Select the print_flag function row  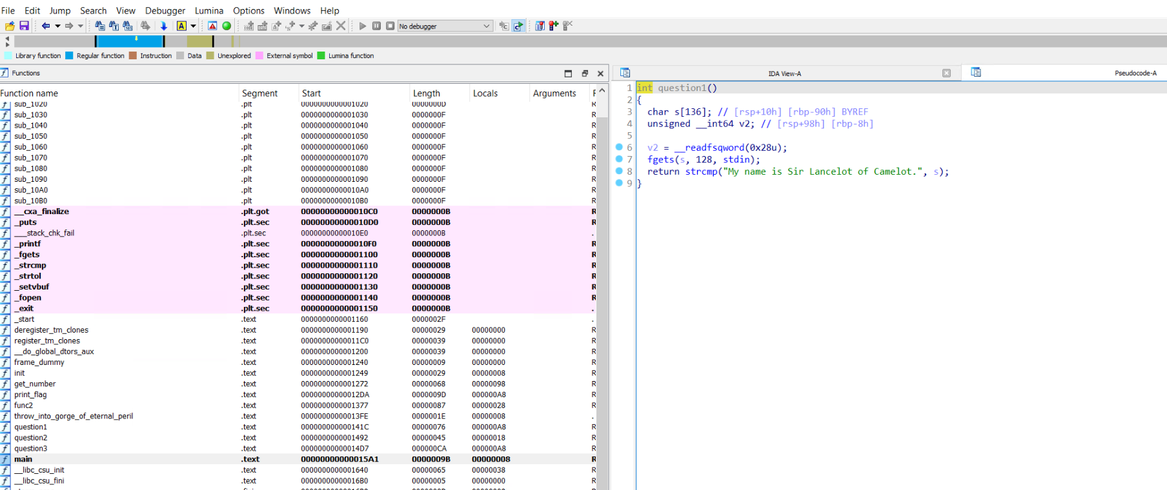(297, 395)
